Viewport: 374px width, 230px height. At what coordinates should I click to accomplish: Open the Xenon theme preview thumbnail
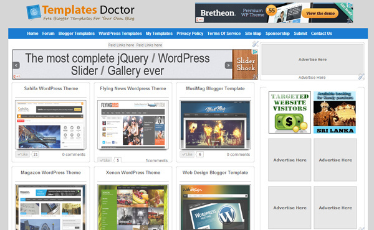(x=133, y=207)
